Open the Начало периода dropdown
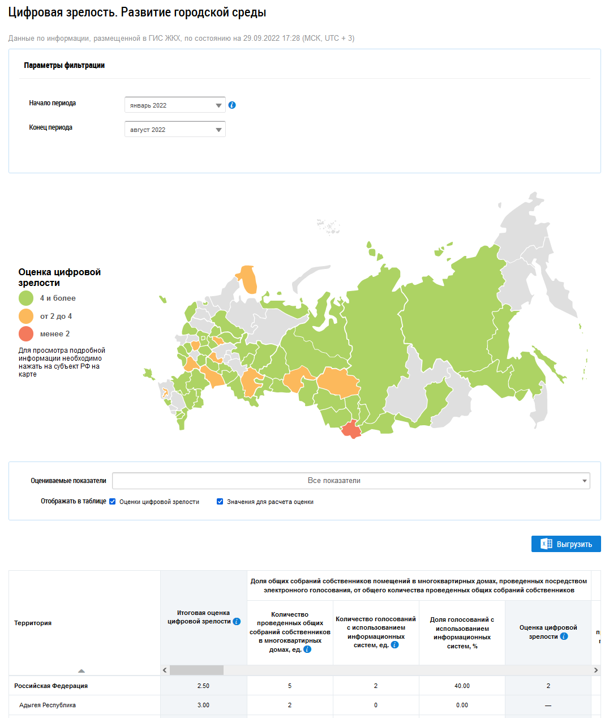The width and height of the screenshot is (609, 718). pyautogui.click(x=175, y=105)
